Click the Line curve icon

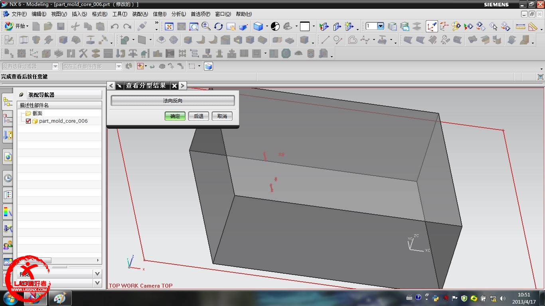click(326, 40)
